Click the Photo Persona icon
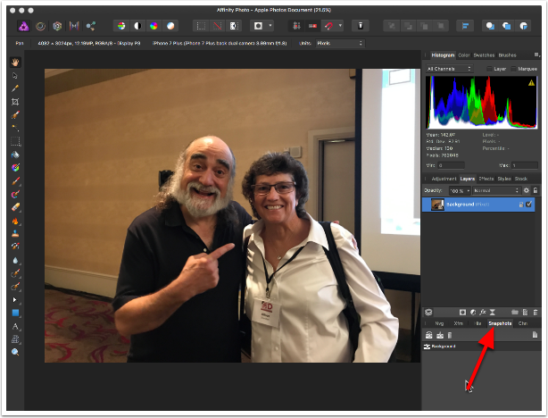 [24, 26]
